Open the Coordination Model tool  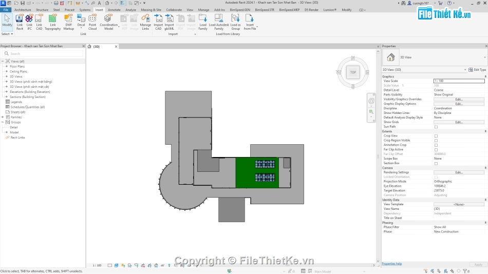point(108,22)
